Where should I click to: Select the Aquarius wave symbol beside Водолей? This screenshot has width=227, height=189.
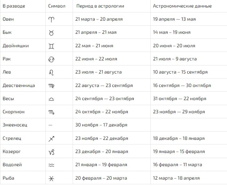point(51,165)
